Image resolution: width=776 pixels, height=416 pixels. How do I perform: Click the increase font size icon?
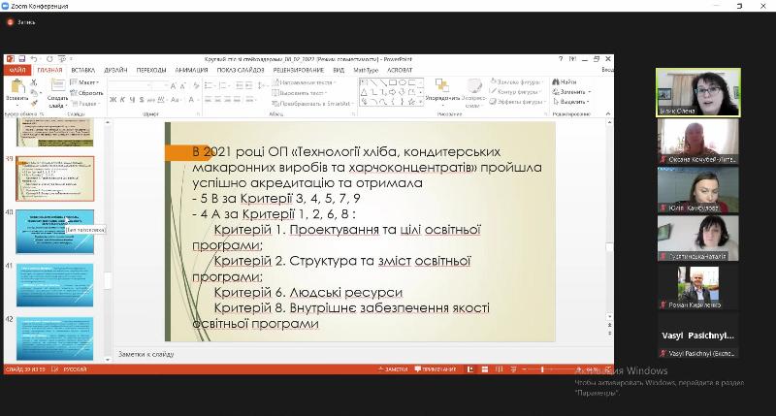click(x=174, y=86)
